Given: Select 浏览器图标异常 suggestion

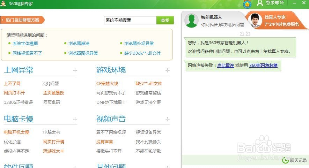Looking at the screenshot, I should [83, 53].
